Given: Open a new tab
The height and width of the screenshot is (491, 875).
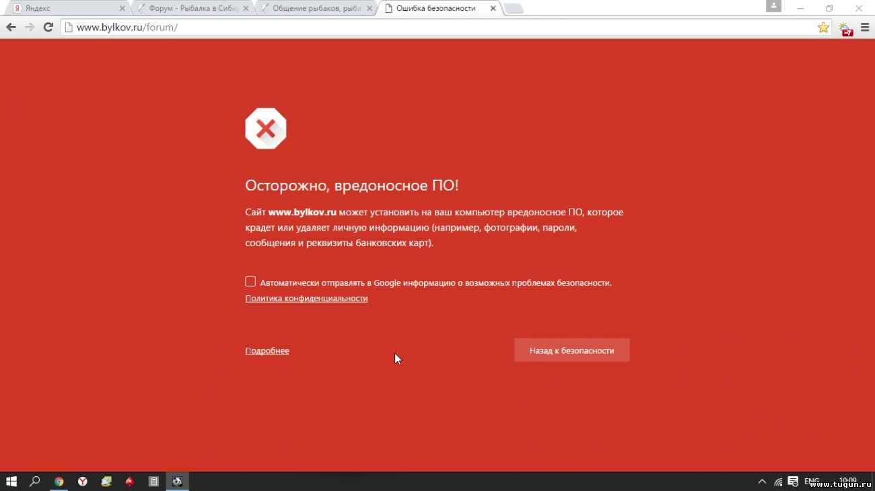Looking at the screenshot, I should pos(513,9).
